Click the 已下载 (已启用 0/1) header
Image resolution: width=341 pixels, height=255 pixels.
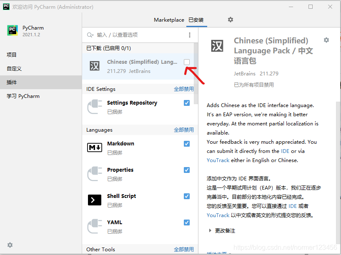click(x=108, y=48)
